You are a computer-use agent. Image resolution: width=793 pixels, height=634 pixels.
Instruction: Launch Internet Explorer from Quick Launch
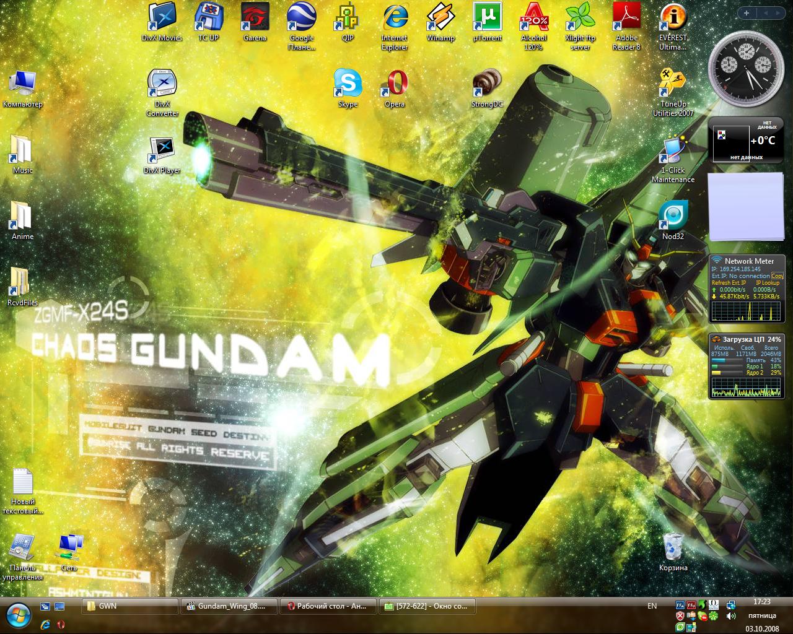pos(45,624)
